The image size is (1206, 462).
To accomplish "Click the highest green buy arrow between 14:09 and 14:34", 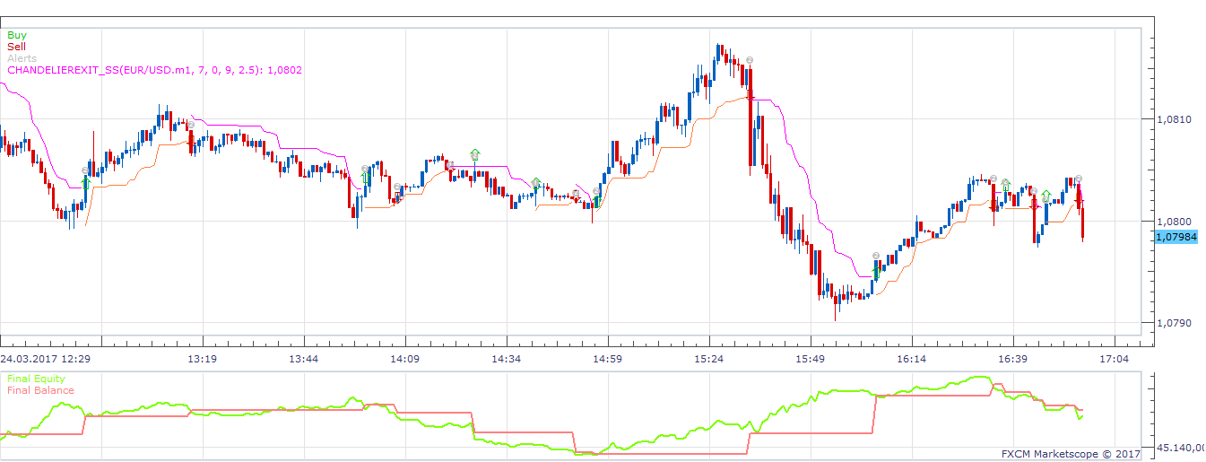I will 474,154.
